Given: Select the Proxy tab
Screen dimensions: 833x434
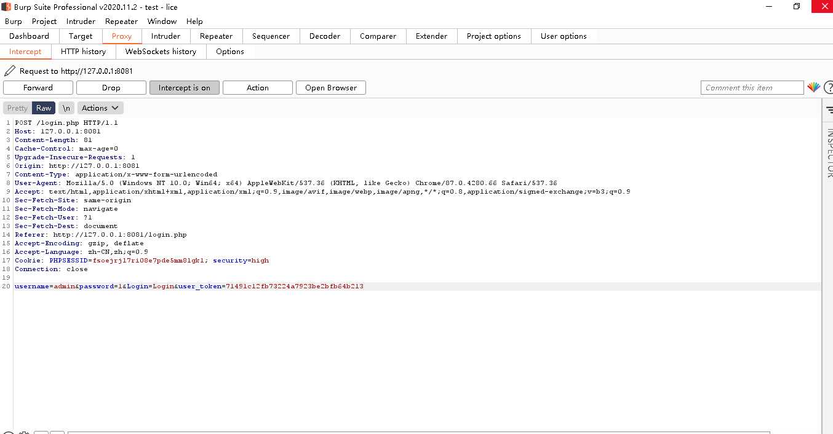Looking at the screenshot, I should (x=122, y=36).
